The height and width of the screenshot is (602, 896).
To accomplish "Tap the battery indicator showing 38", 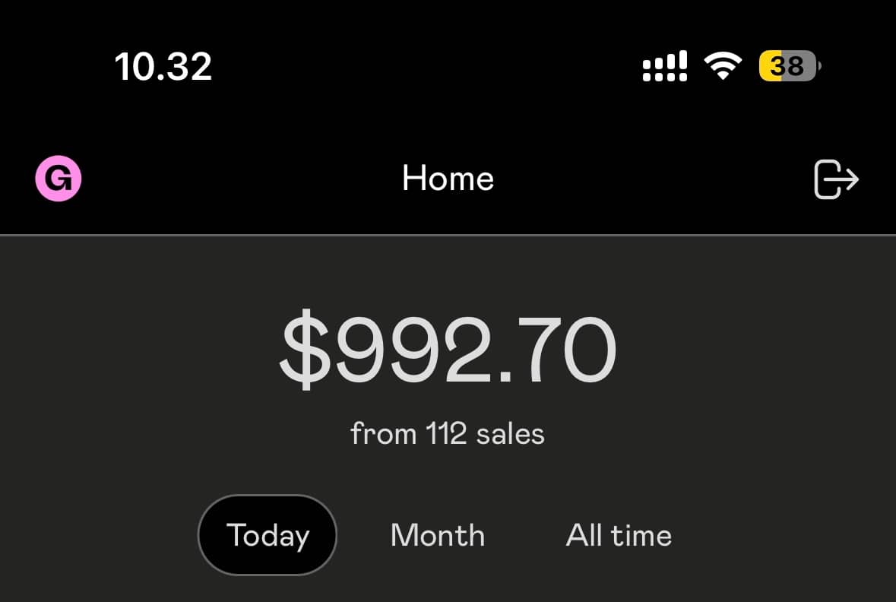I will click(x=788, y=66).
